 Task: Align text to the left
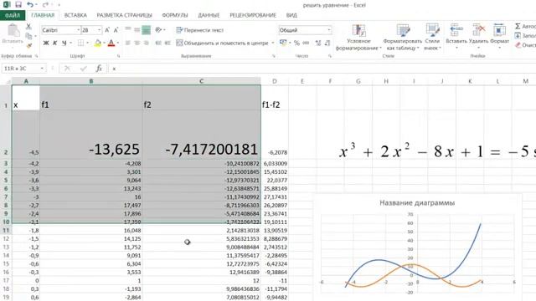128,43
